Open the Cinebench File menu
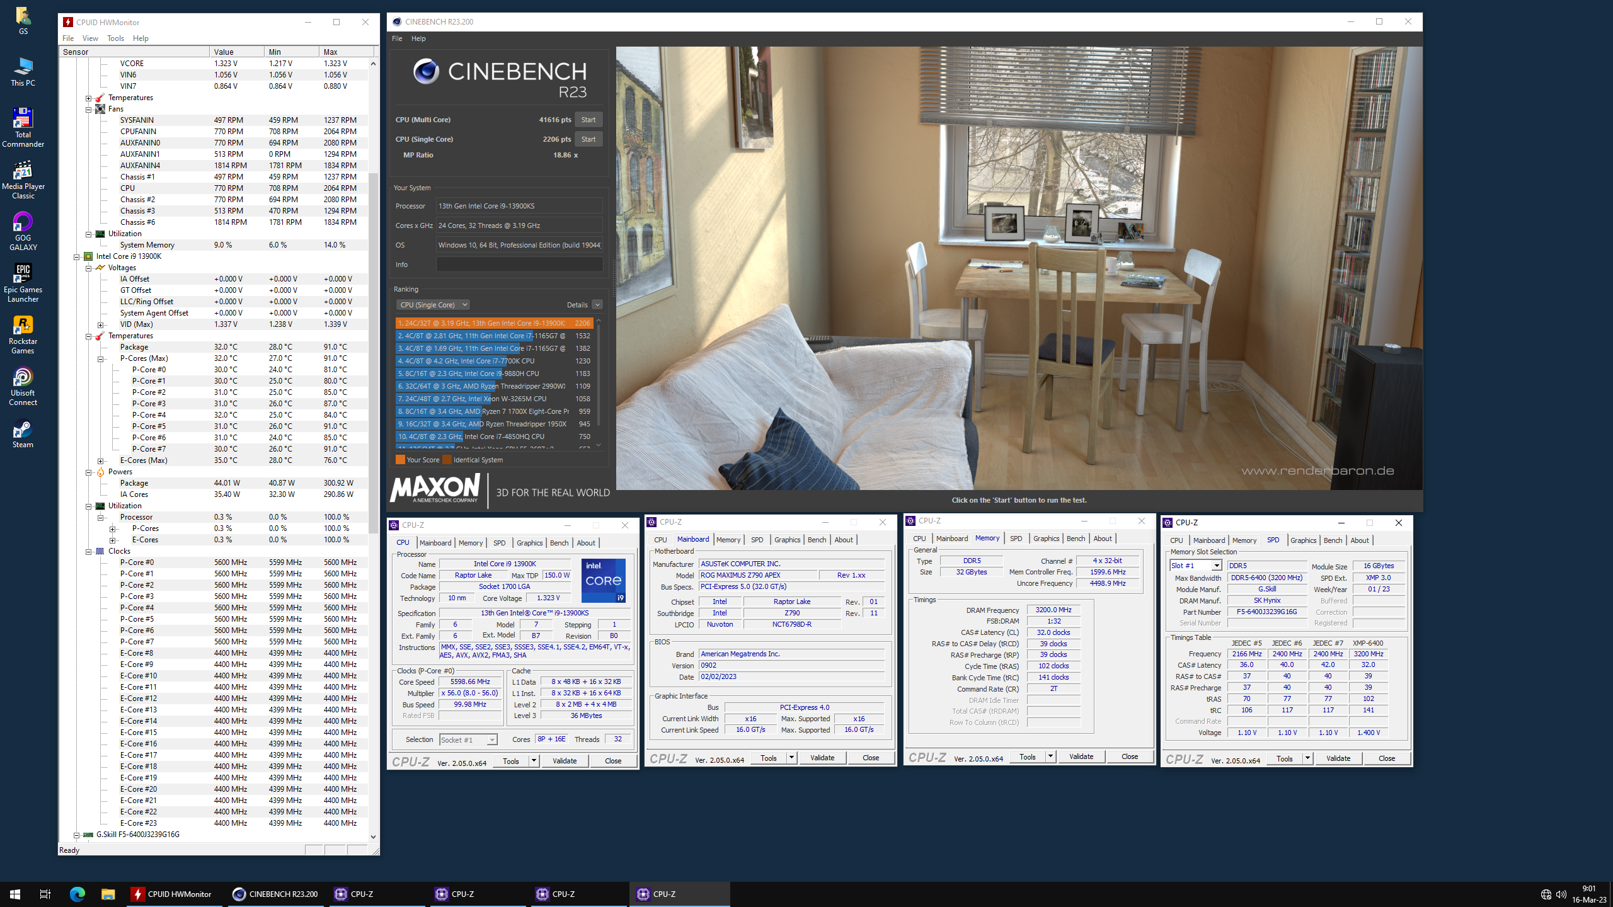The height and width of the screenshot is (907, 1613). coord(397,38)
